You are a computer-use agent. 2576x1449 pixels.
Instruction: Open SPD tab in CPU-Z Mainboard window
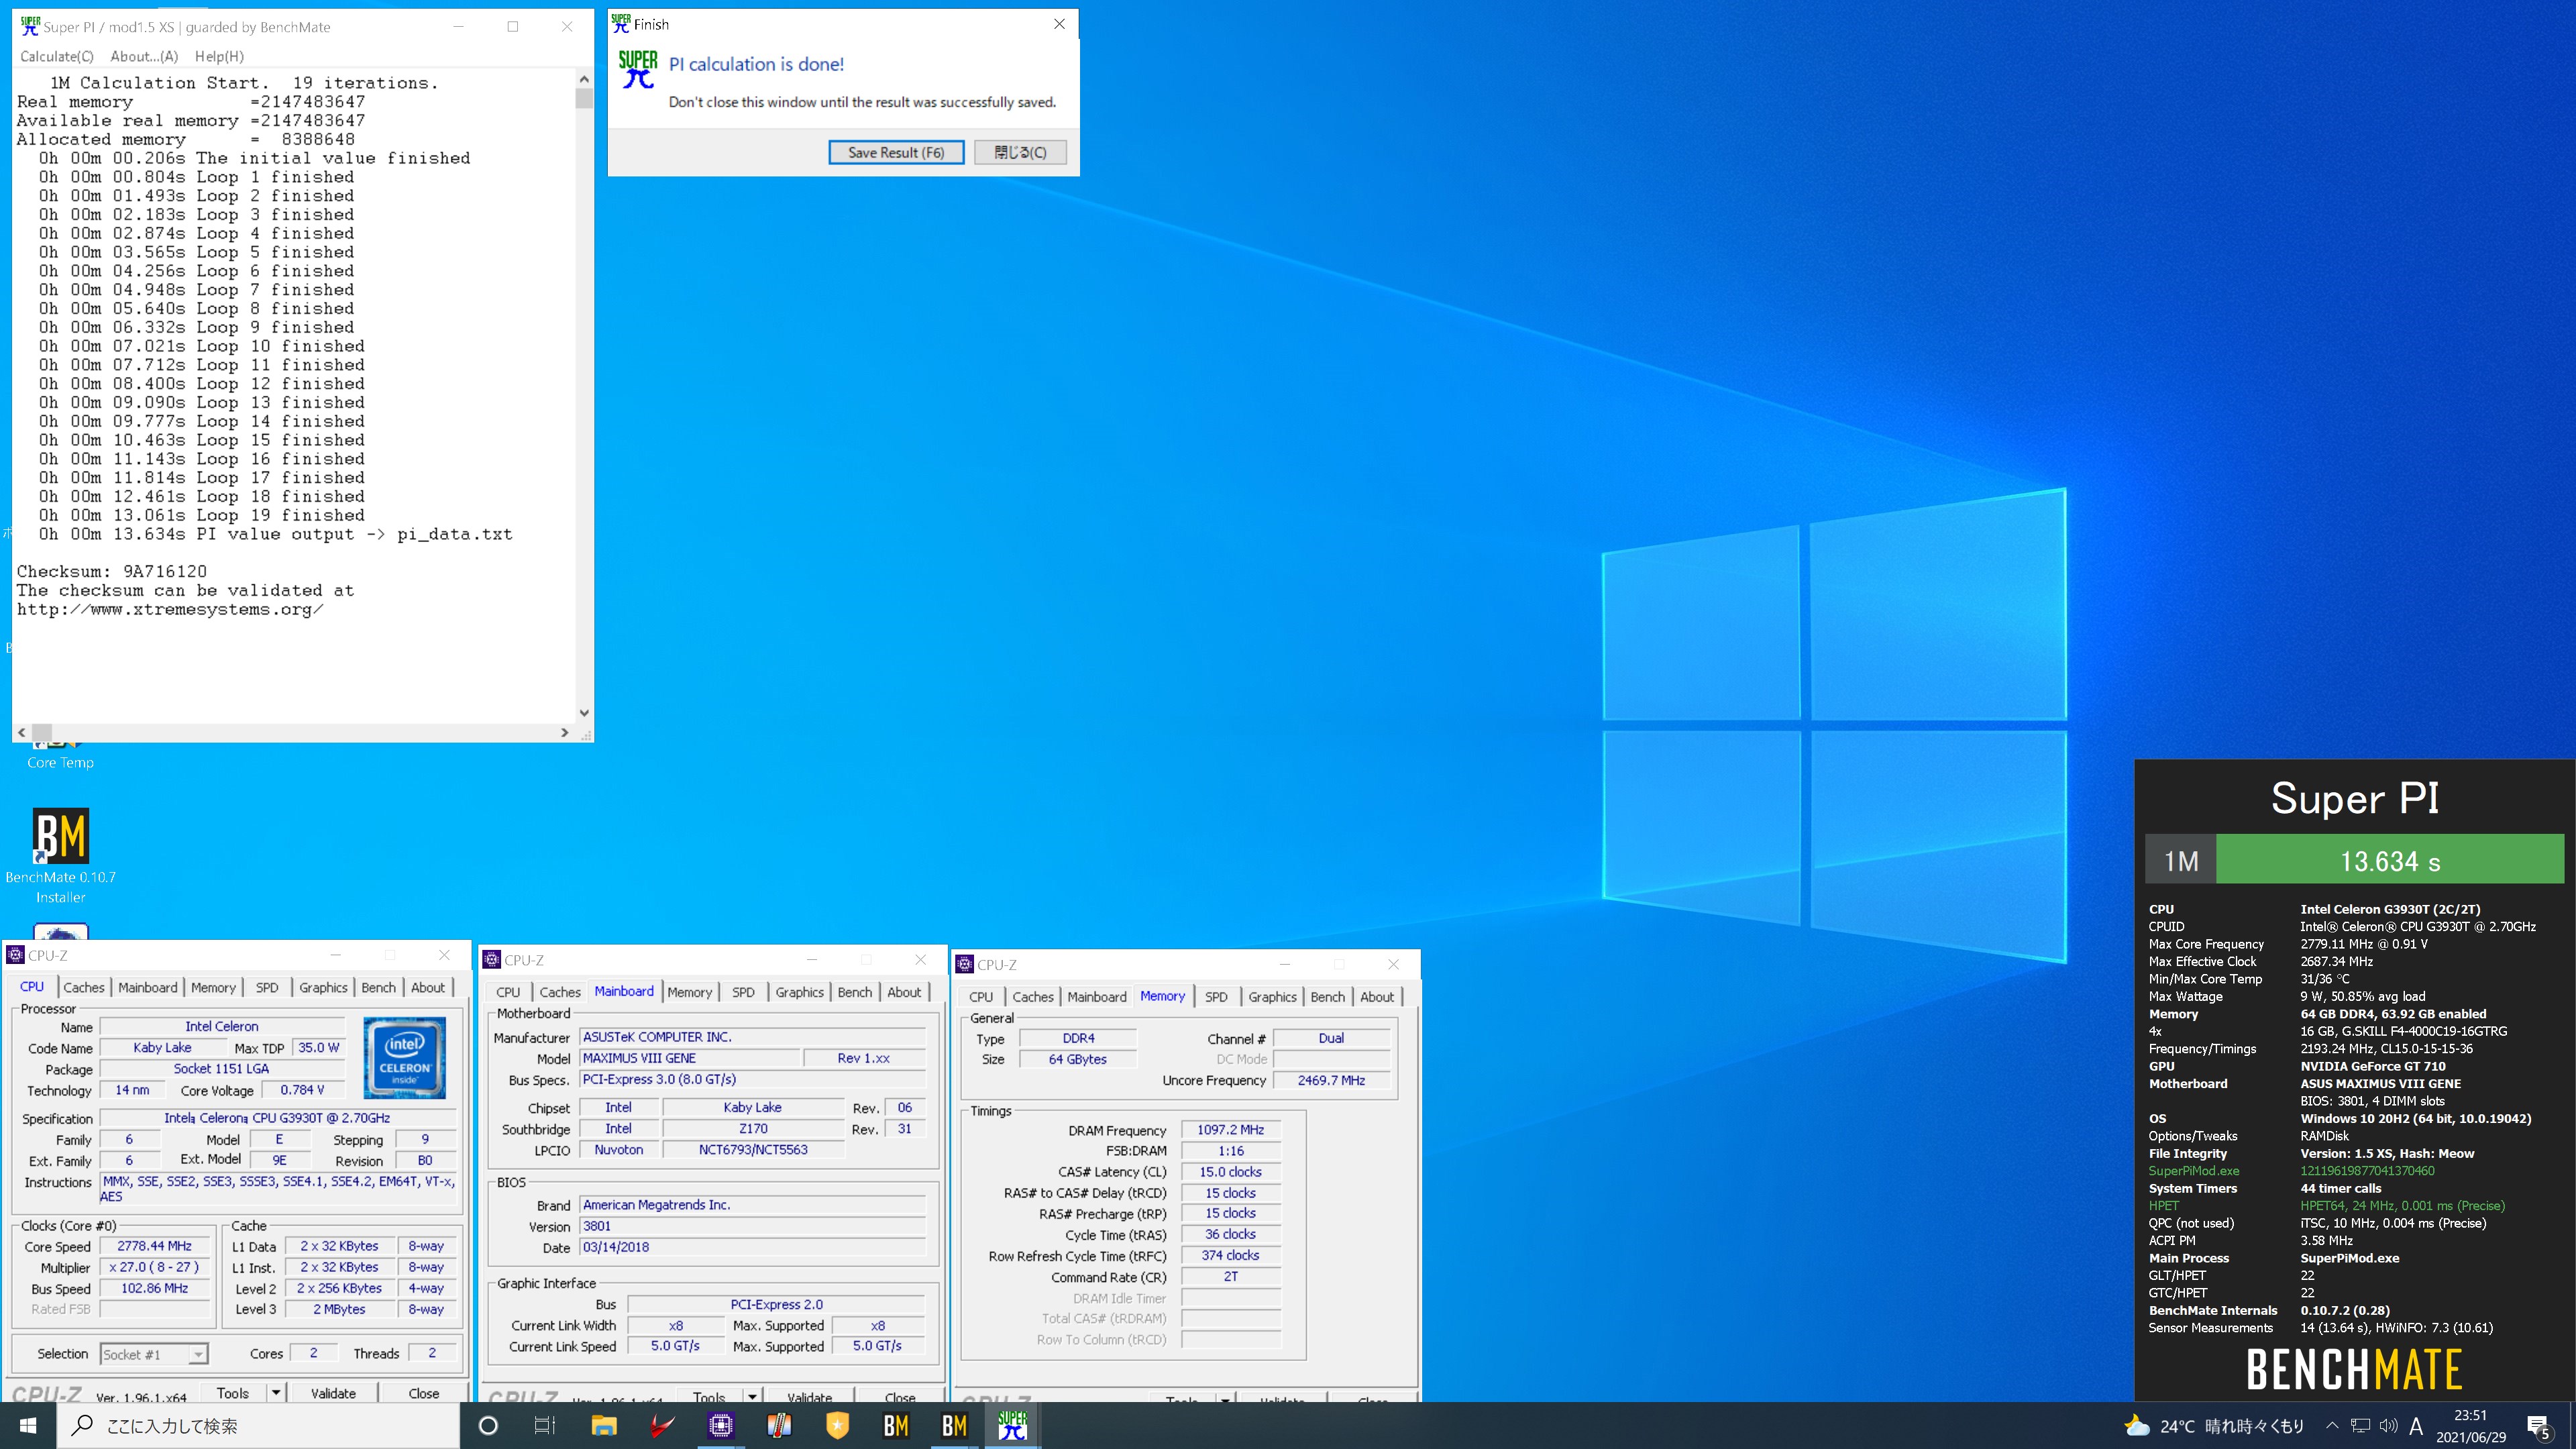[x=743, y=992]
